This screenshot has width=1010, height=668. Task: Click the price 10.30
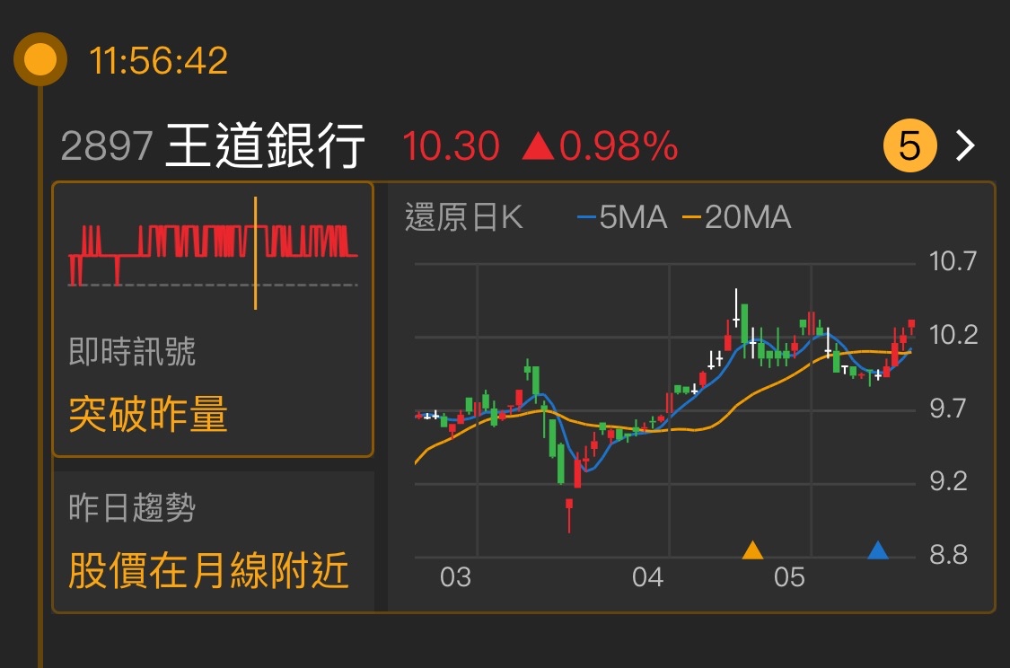click(449, 144)
